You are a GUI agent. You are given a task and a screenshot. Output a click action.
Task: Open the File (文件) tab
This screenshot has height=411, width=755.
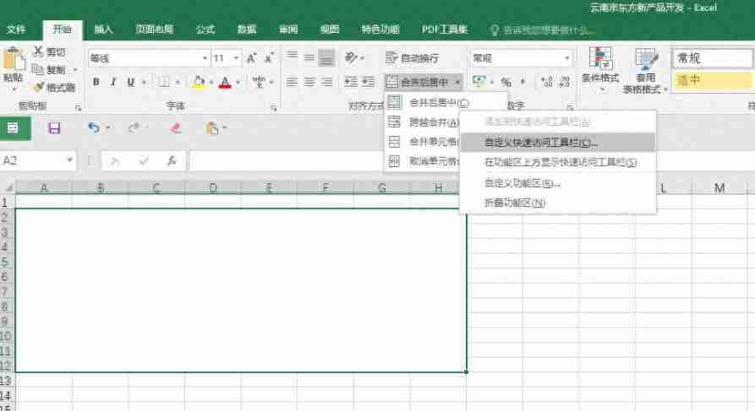tap(16, 30)
